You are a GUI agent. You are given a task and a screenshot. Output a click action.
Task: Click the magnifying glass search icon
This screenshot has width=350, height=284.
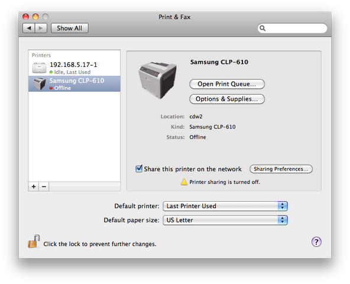pos(262,28)
